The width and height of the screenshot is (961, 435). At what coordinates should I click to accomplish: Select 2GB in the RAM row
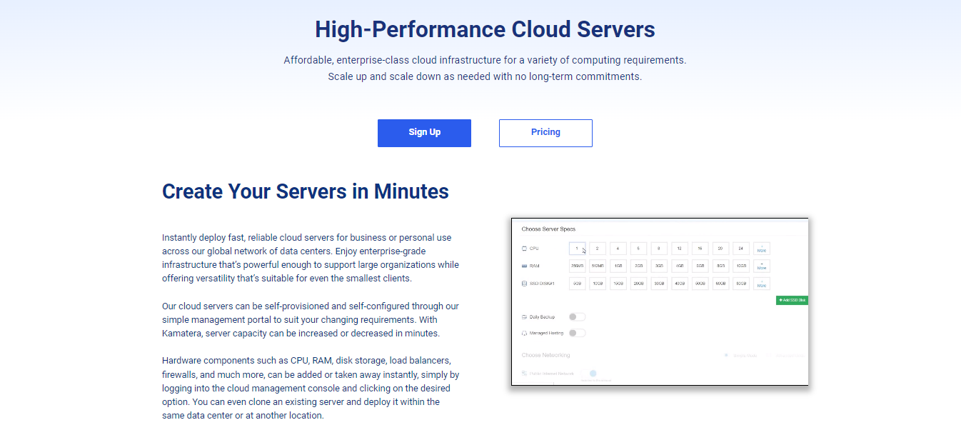coord(638,266)
